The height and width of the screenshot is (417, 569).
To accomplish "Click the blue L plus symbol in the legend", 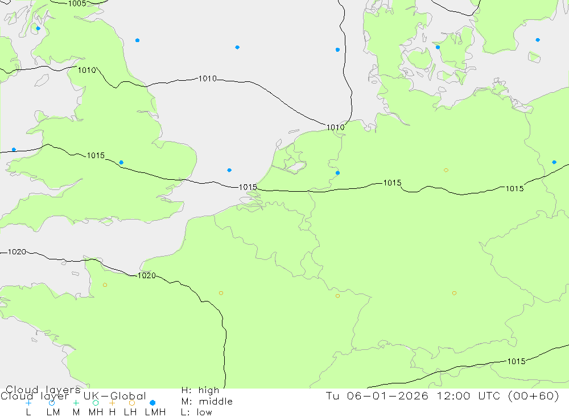I will click(28, 403).
